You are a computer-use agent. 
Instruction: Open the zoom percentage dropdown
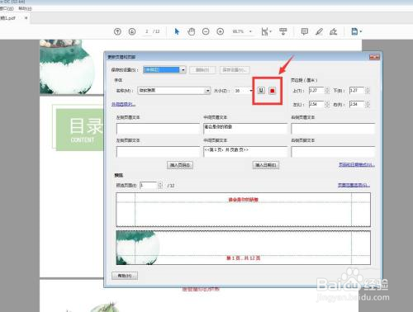(x=250, y=31)
